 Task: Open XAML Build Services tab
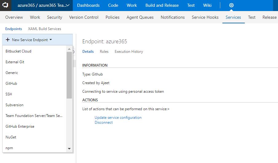point(45,29)
